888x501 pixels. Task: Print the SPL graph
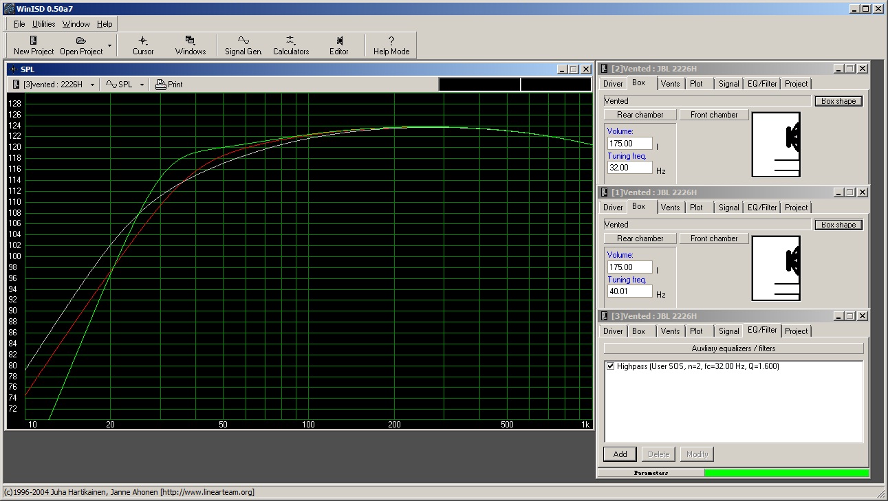169,85
